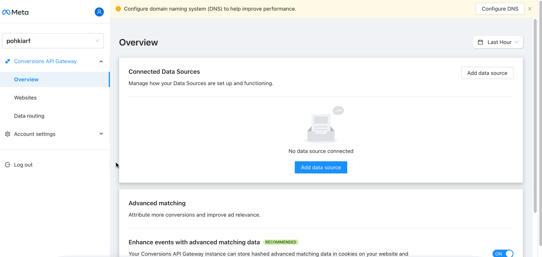Open the pohkiarf account dropdown
The height and width of the screenshot is (257, 542).
click(x=53, y=41)
